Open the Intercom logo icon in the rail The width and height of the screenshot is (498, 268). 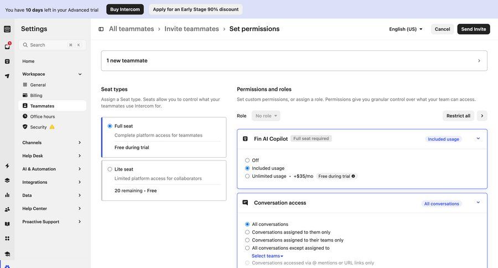[x=7, y=29]
